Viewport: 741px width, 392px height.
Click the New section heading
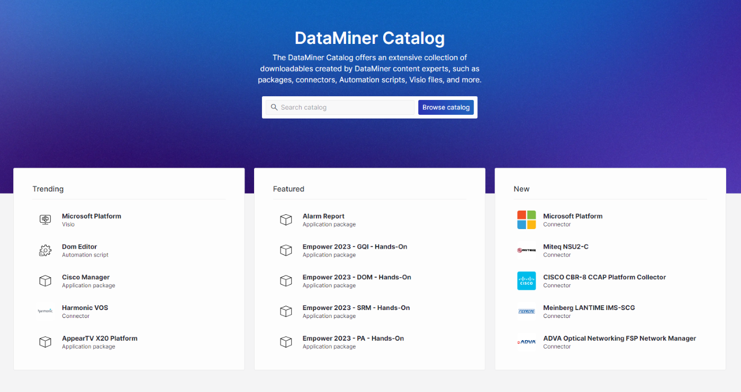click(x=521, y=189)
